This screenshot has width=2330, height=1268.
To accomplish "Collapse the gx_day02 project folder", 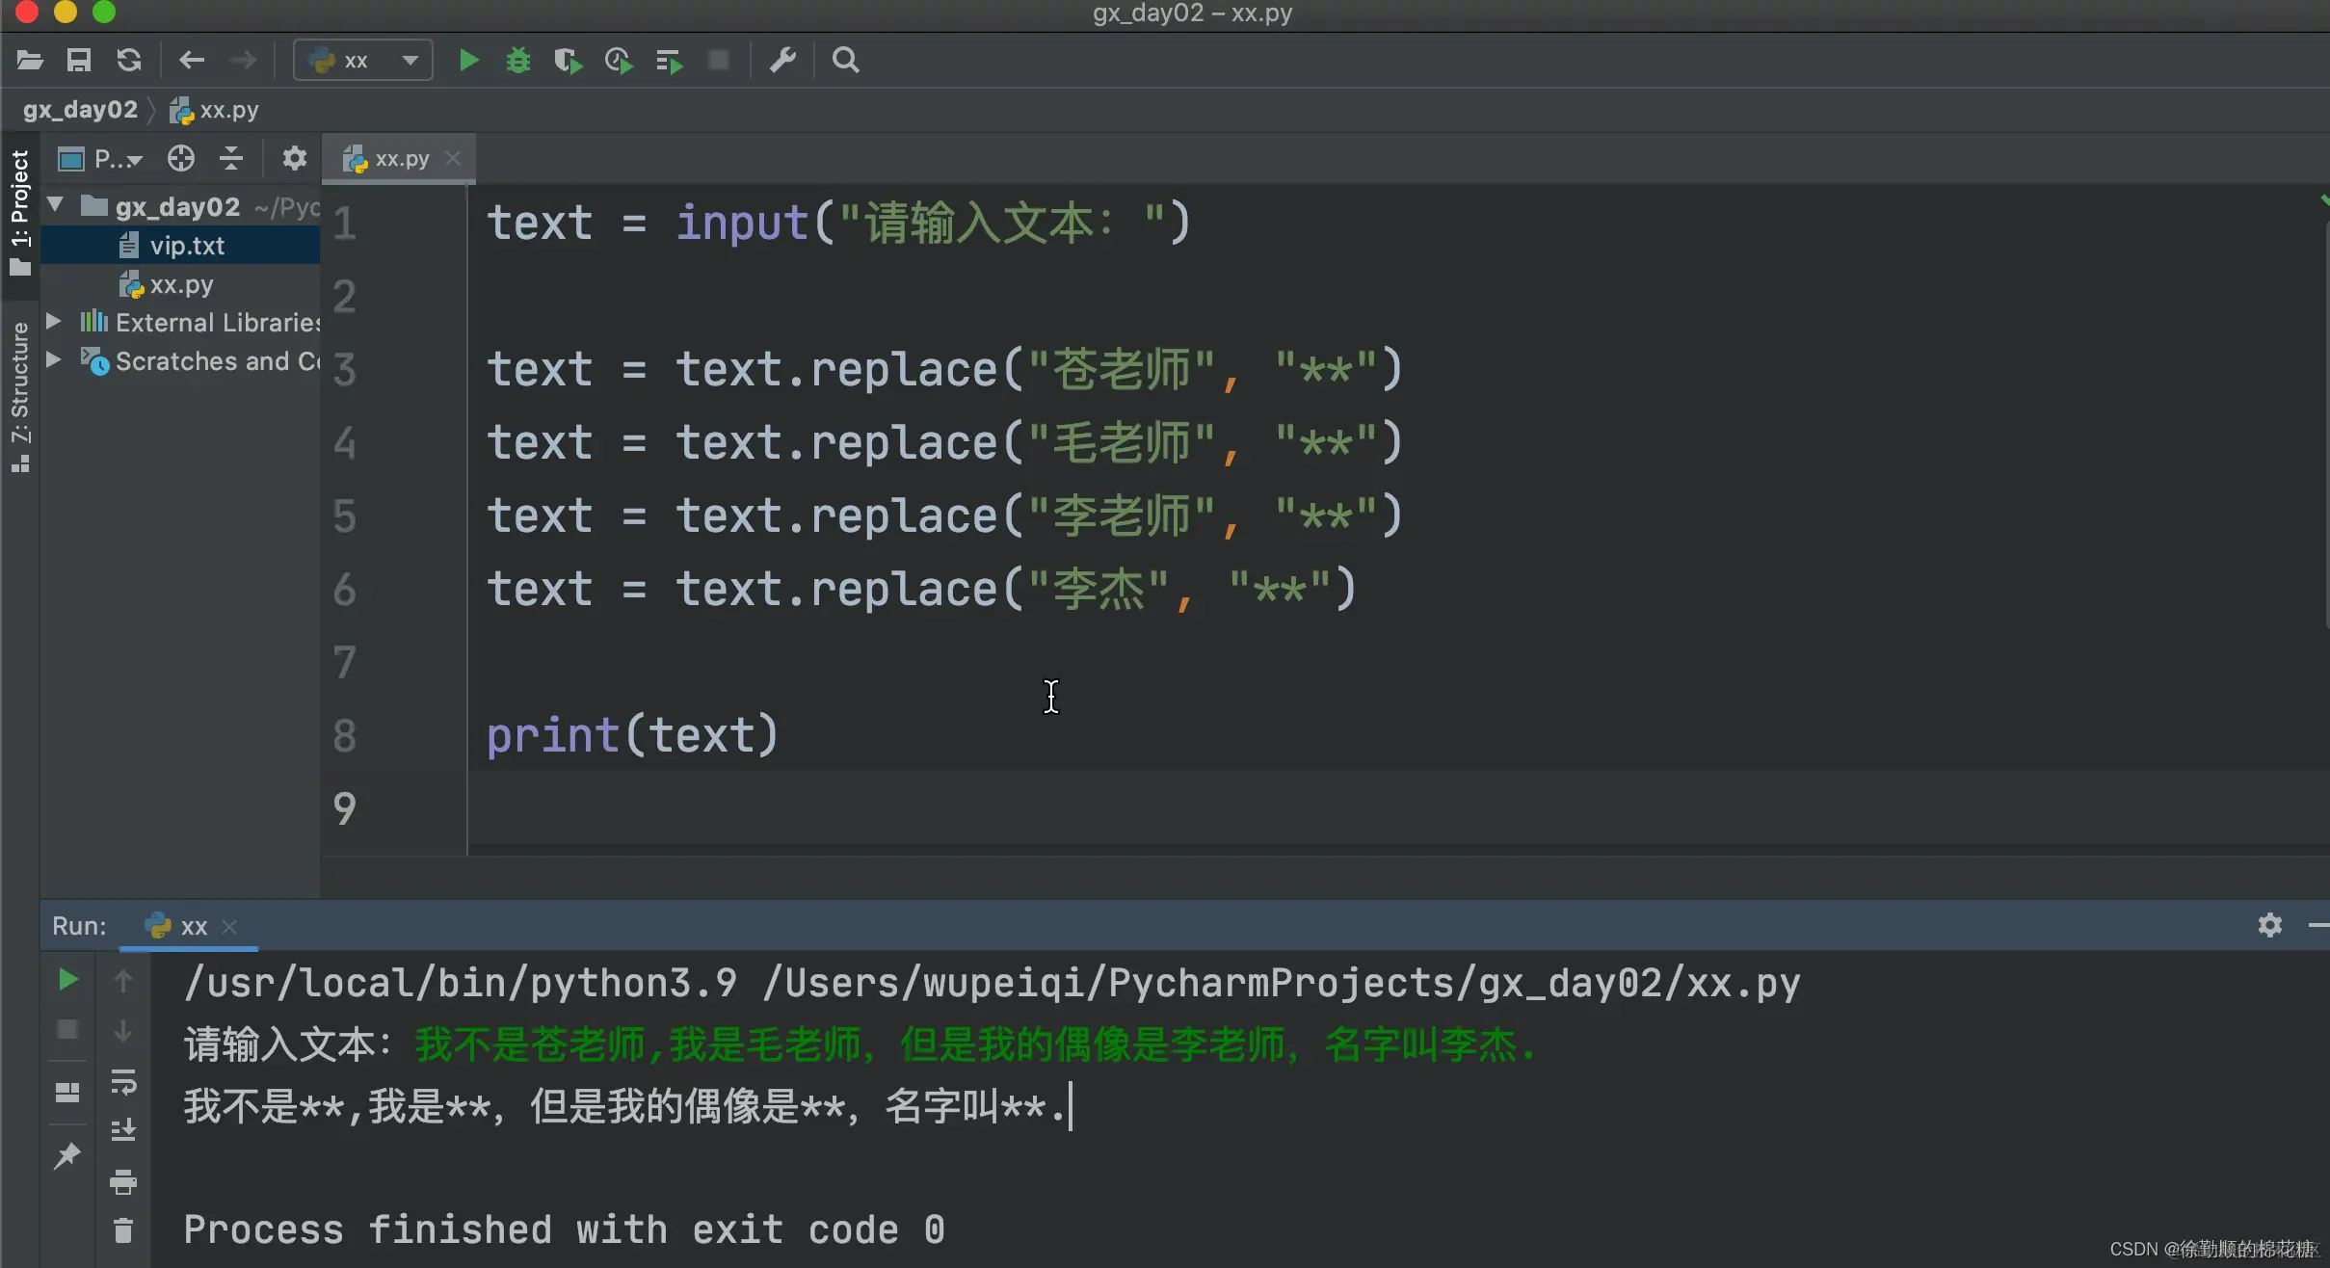I will coord(56,205).
